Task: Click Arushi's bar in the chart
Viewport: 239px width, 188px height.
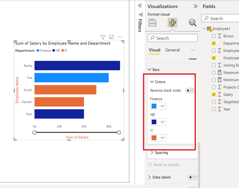Action: click(x=65, y=90)
